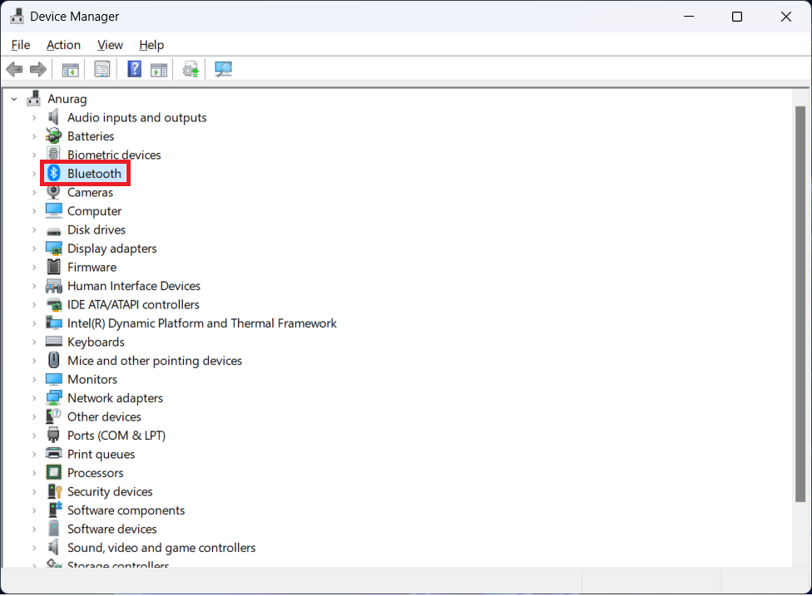Click the Bluetooth category icon
The height and width of the screenshot is (596, 812).
tap(54, 174)
